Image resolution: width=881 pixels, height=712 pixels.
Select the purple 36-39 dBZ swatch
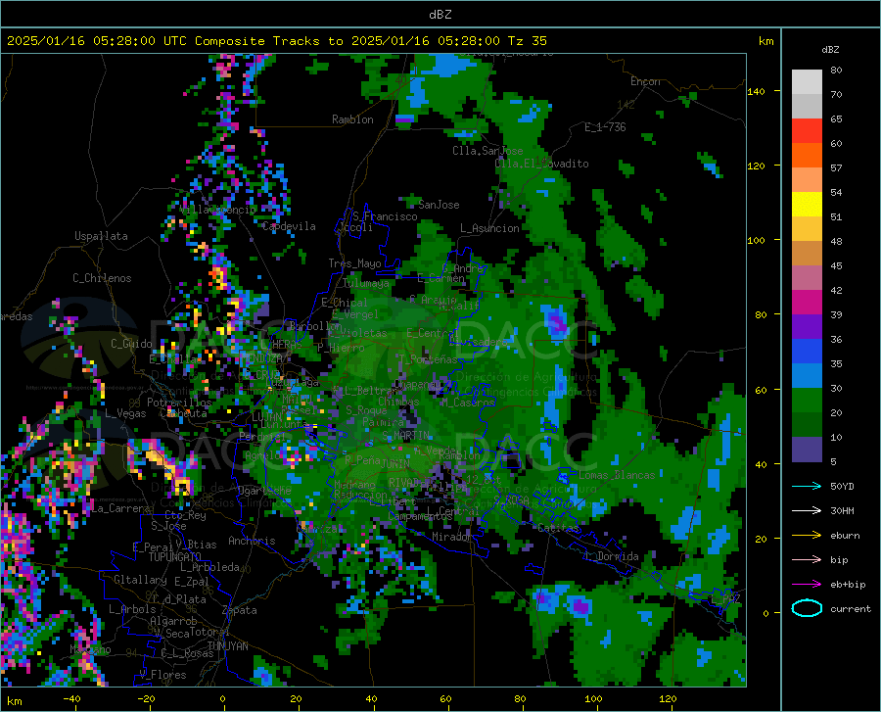[807, 327]
